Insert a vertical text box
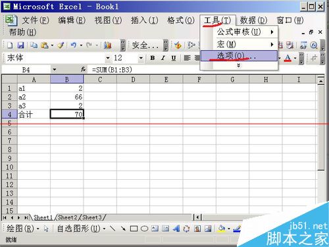 click(x=165, y=229)
